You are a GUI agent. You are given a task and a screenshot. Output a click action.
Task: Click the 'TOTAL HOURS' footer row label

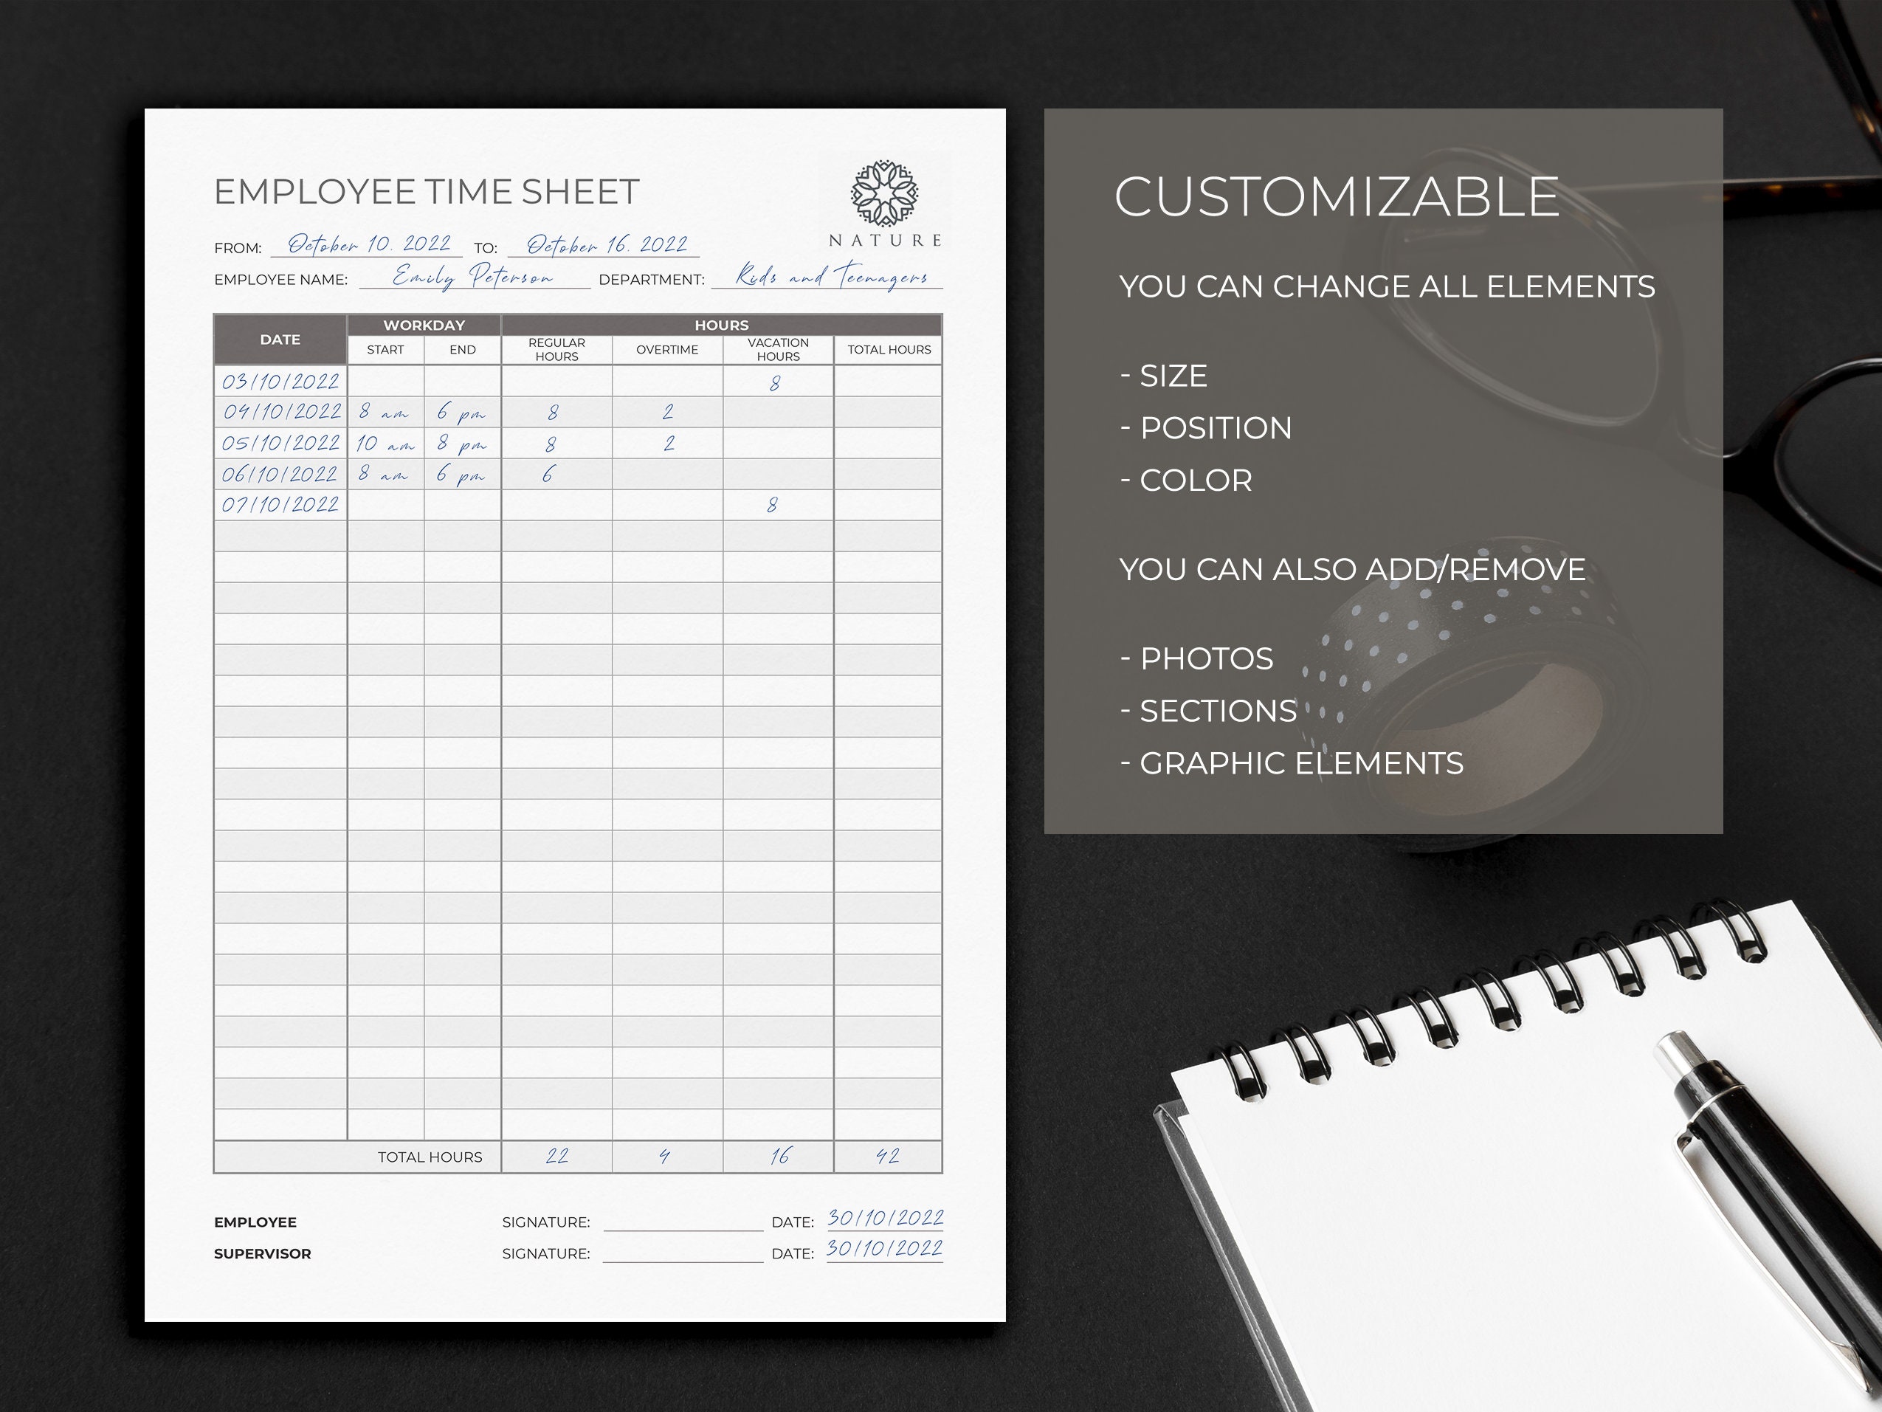pos(430,1157)
